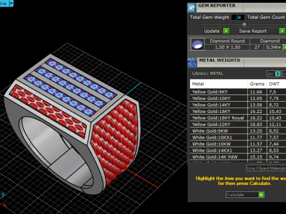This screenshot has width=286, height=214.
Task: Select the White Gold:9KW row
Action: pyautogui.click(x=238, y=131)
